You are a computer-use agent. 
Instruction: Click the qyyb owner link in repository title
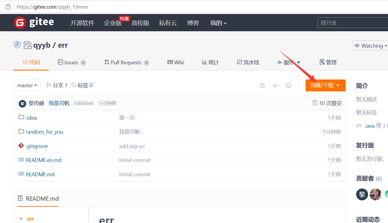point(42,45)
